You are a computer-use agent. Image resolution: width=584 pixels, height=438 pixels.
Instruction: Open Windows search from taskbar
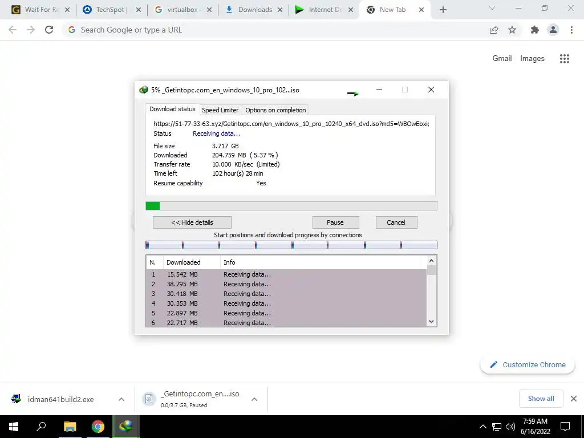(x=41, y=427)
